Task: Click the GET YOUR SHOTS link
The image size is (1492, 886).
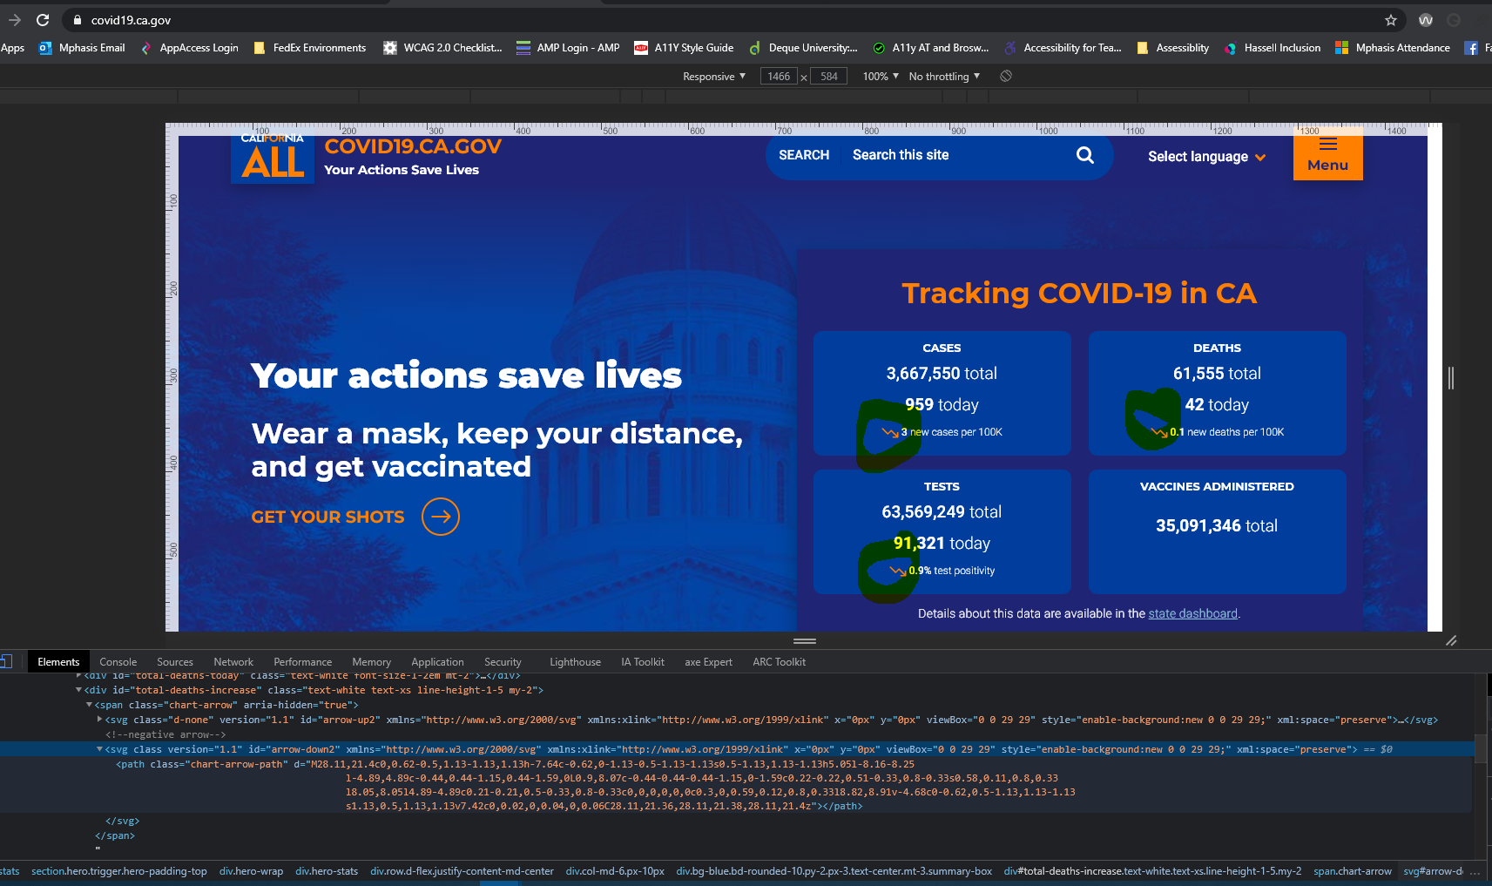Action: point(327,517)
